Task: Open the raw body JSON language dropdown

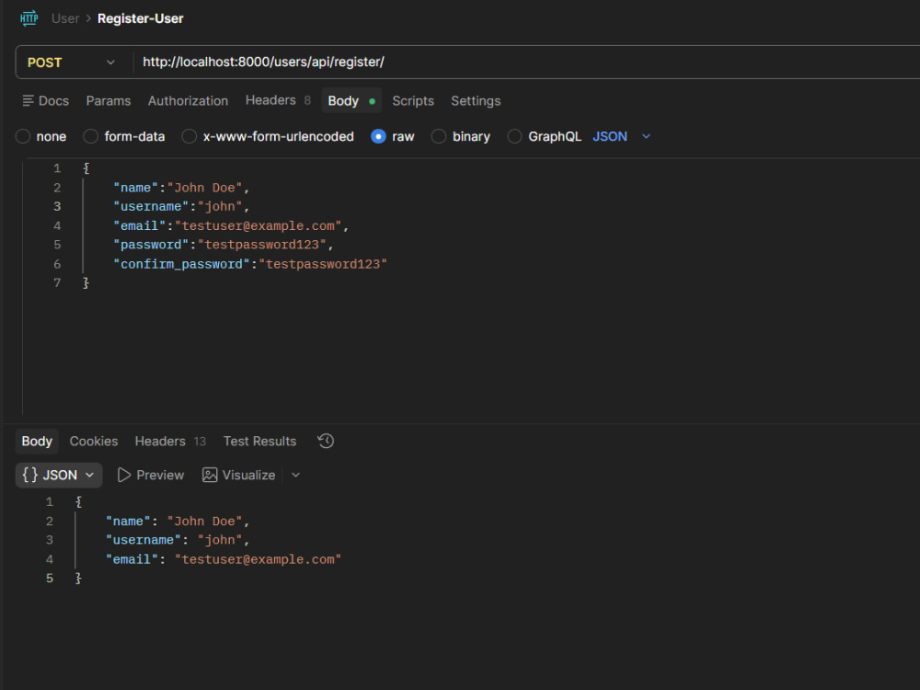Action: click(x=621, y=136)
